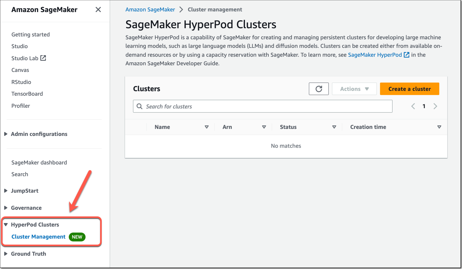Click the Clusters panel heading
Screen dimensions: 462x269
(x=146, y=89)
